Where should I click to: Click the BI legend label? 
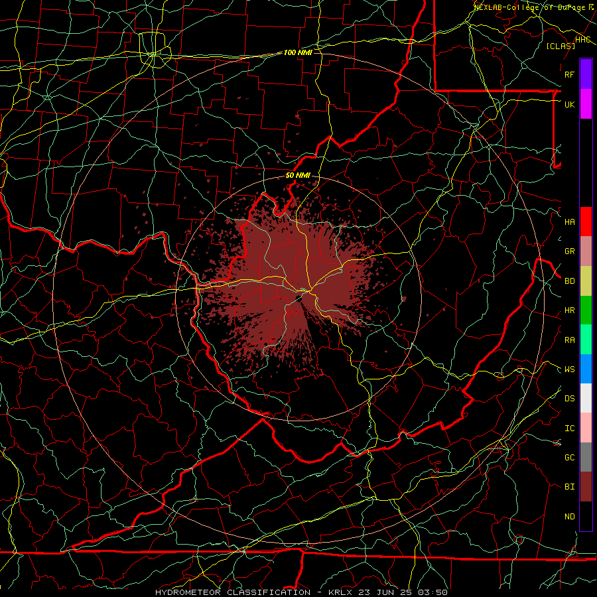coord(570,487)
